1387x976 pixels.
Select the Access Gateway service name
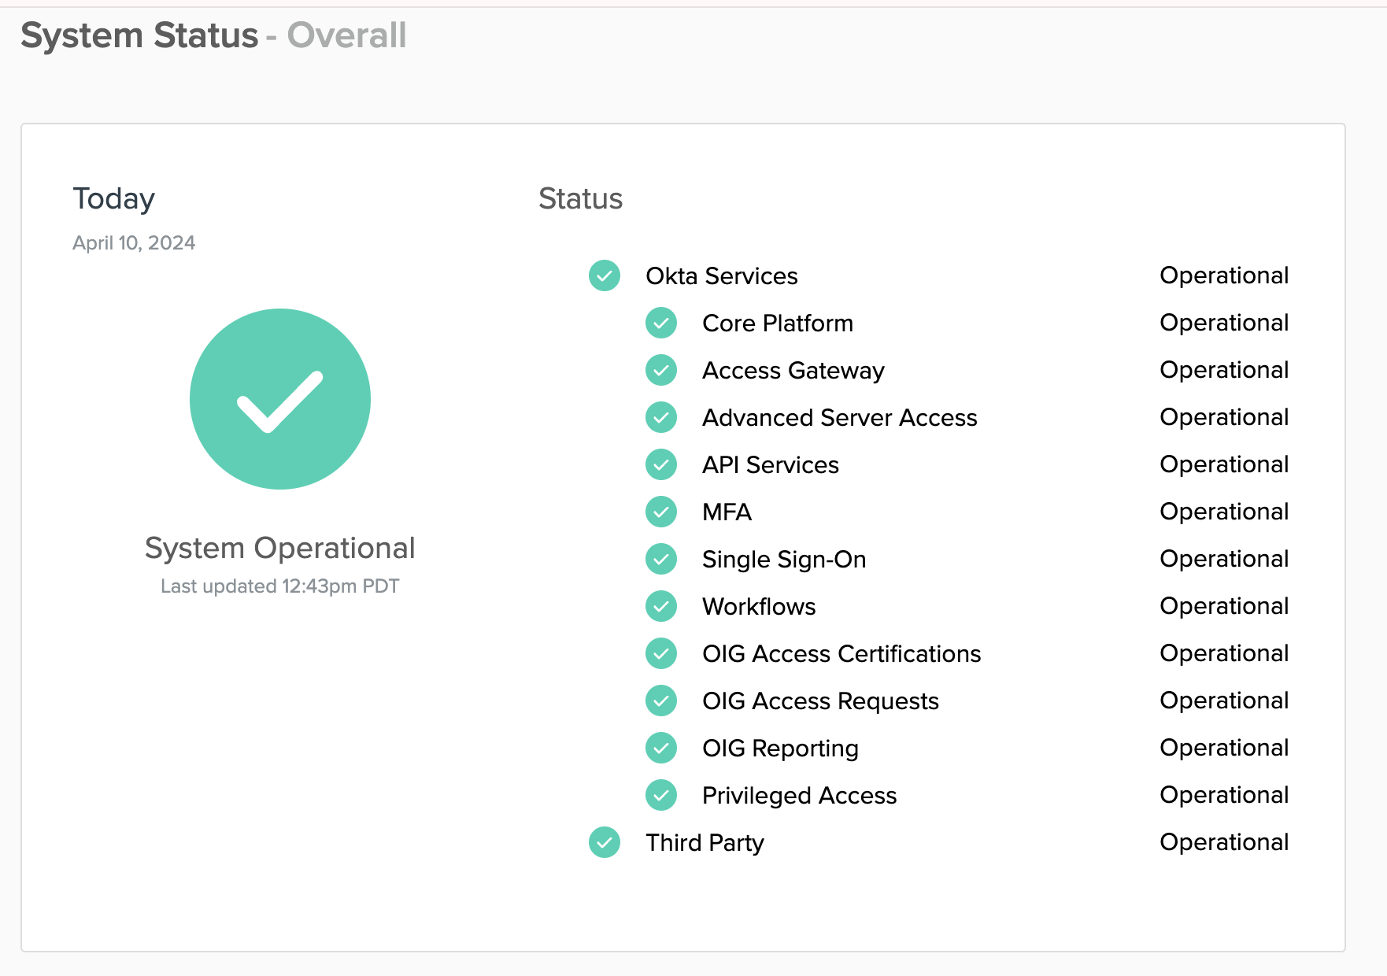click(793, 372)
